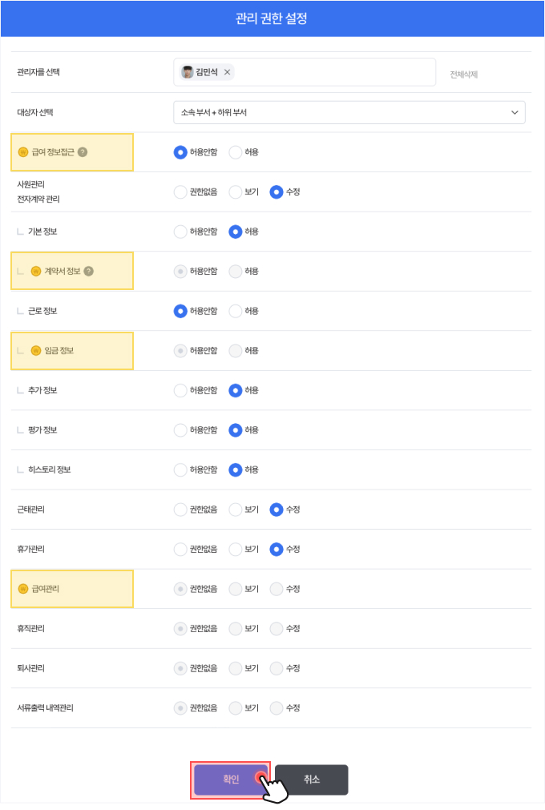This screenshot has width=545, height=810.
Task: Click 확인 button
Action: coord(230,780)
